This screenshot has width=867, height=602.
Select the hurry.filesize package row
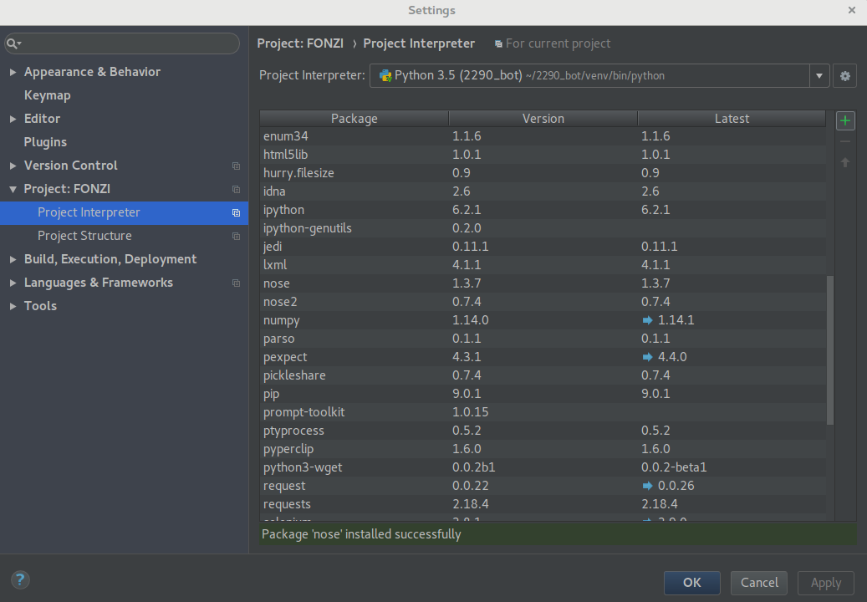point(543,173)
